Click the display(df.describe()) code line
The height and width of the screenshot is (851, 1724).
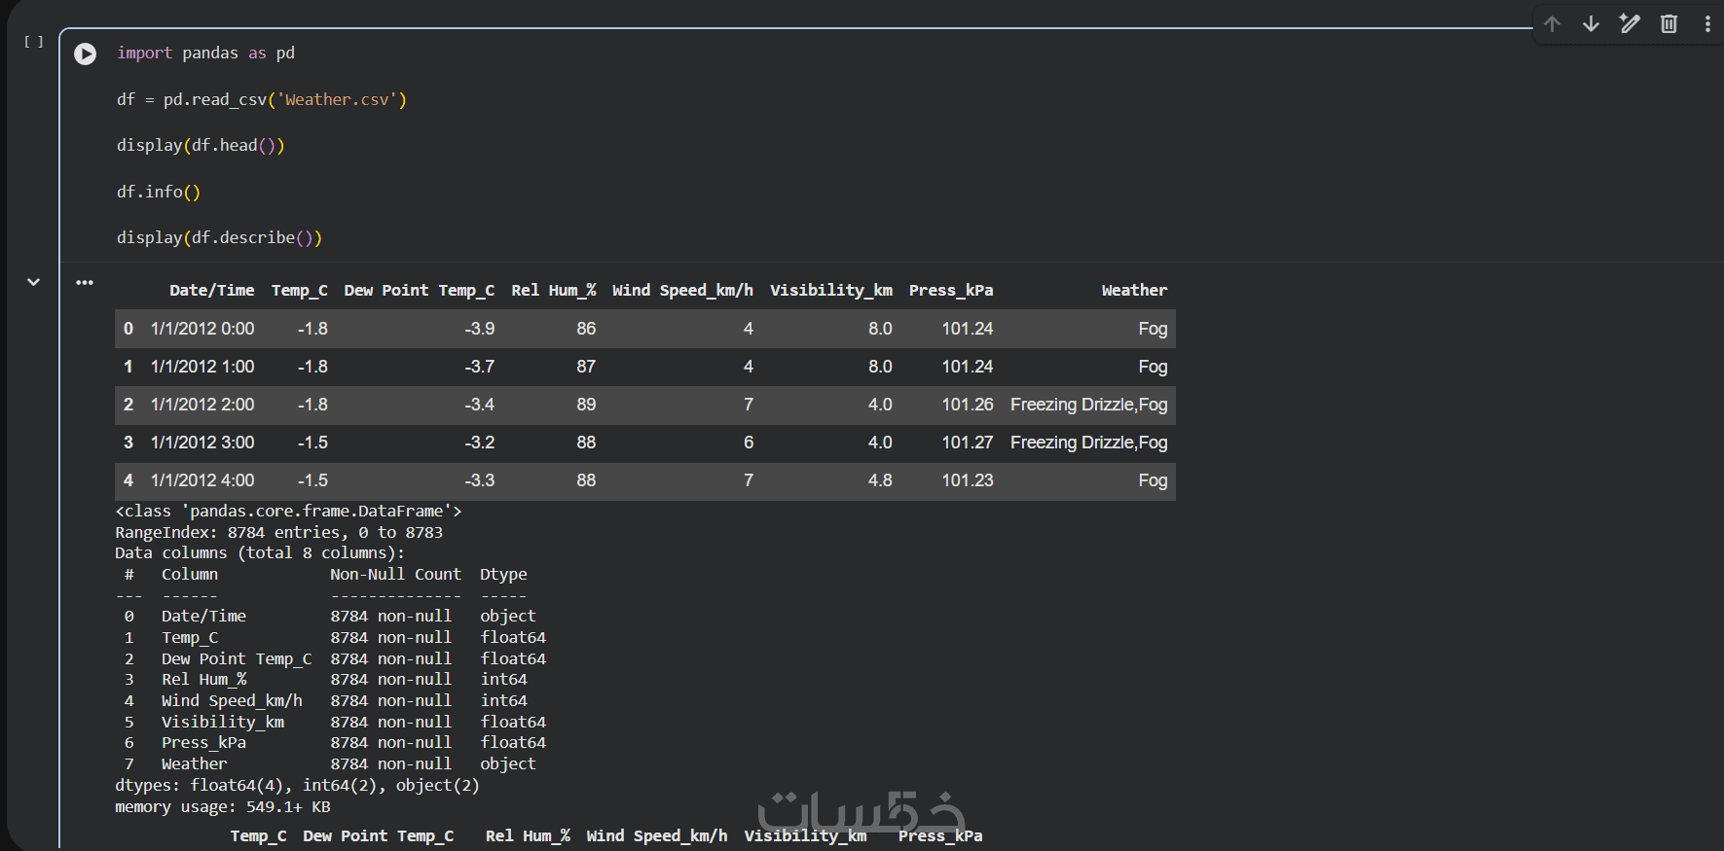(x=219, y=237)
